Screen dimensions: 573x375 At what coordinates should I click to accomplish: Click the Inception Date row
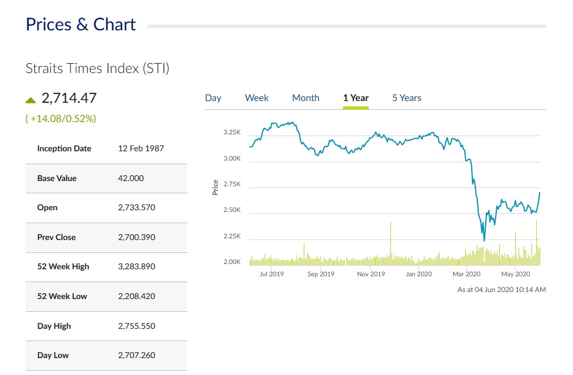pyautogui.click(x=106, y=148)
